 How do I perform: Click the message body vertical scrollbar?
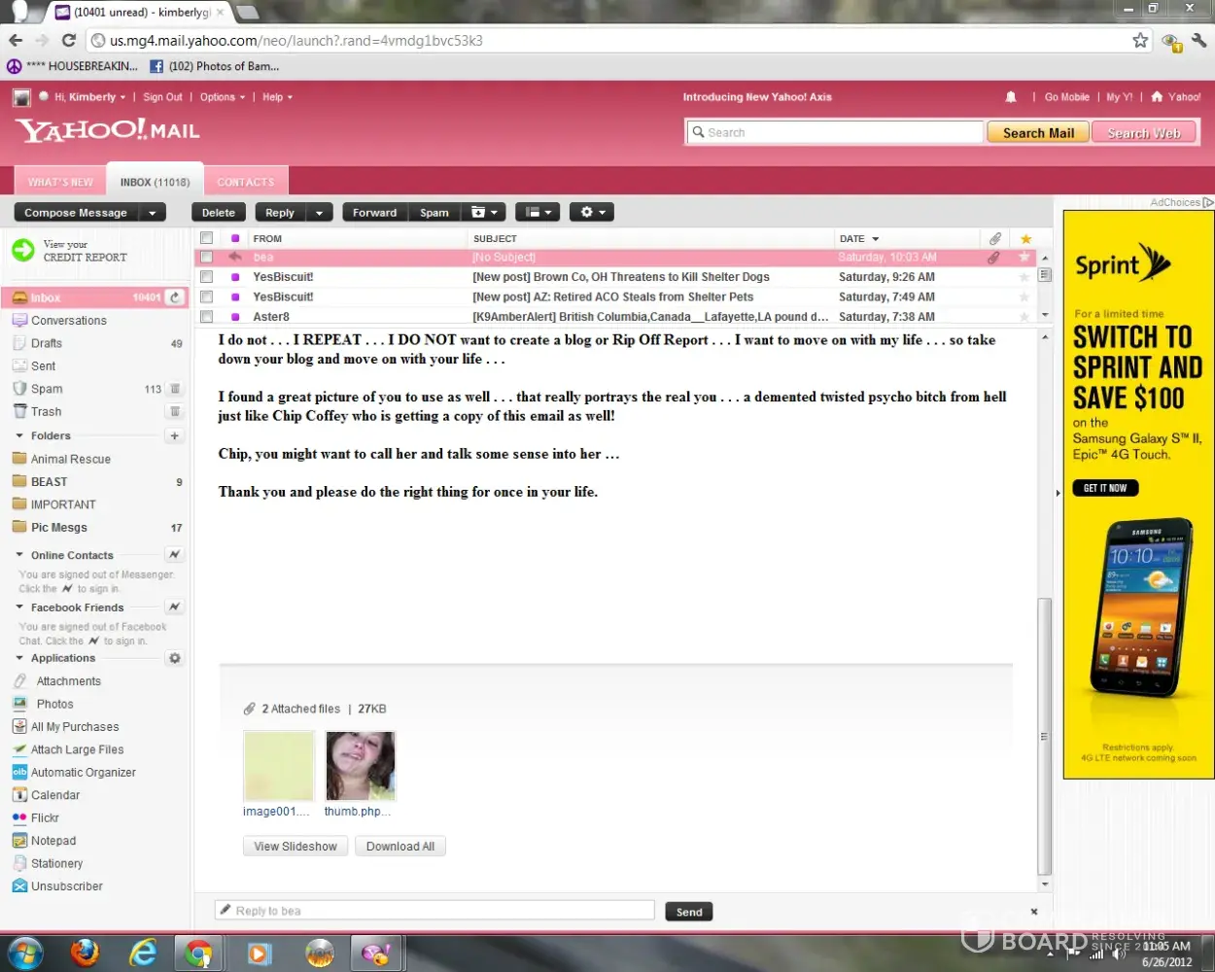[1045, 737]
